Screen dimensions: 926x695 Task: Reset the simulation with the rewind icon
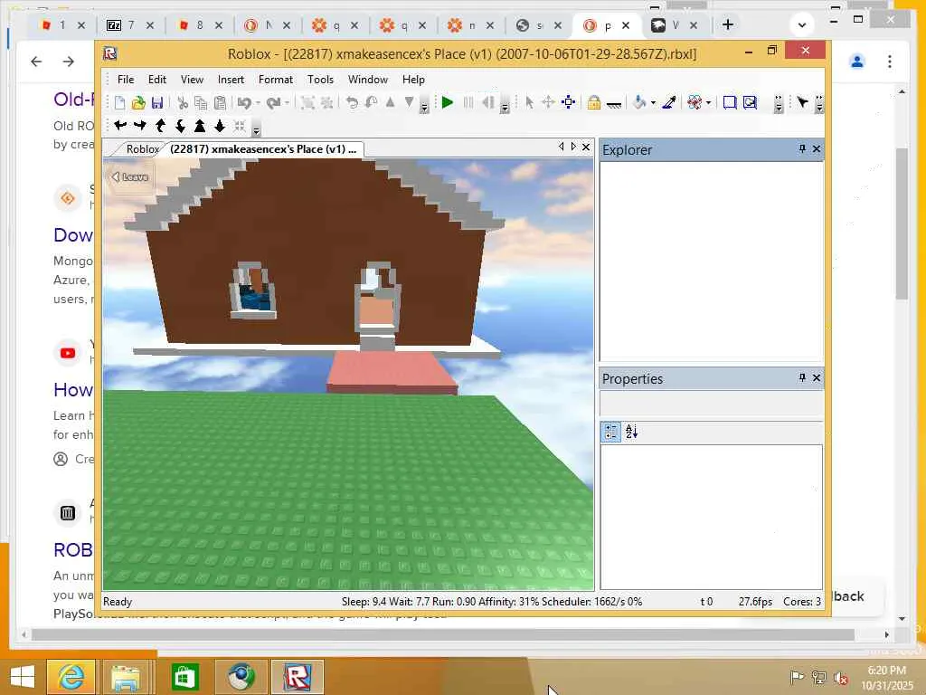[487, 103]
